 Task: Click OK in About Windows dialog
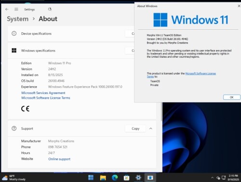coord(231,97)
